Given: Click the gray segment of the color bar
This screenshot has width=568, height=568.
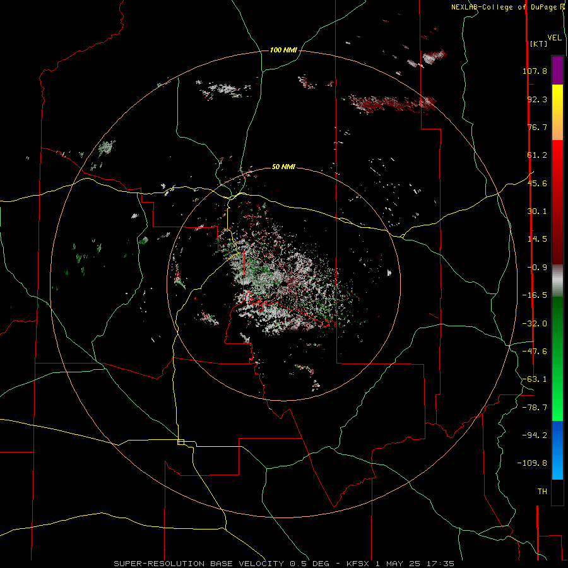Looking at the screenshot, I should [557, 281].
